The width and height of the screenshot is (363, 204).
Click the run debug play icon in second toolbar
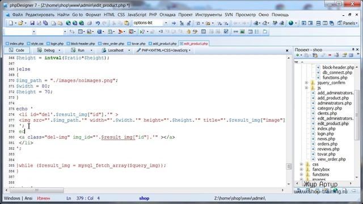tap(142, 32)
